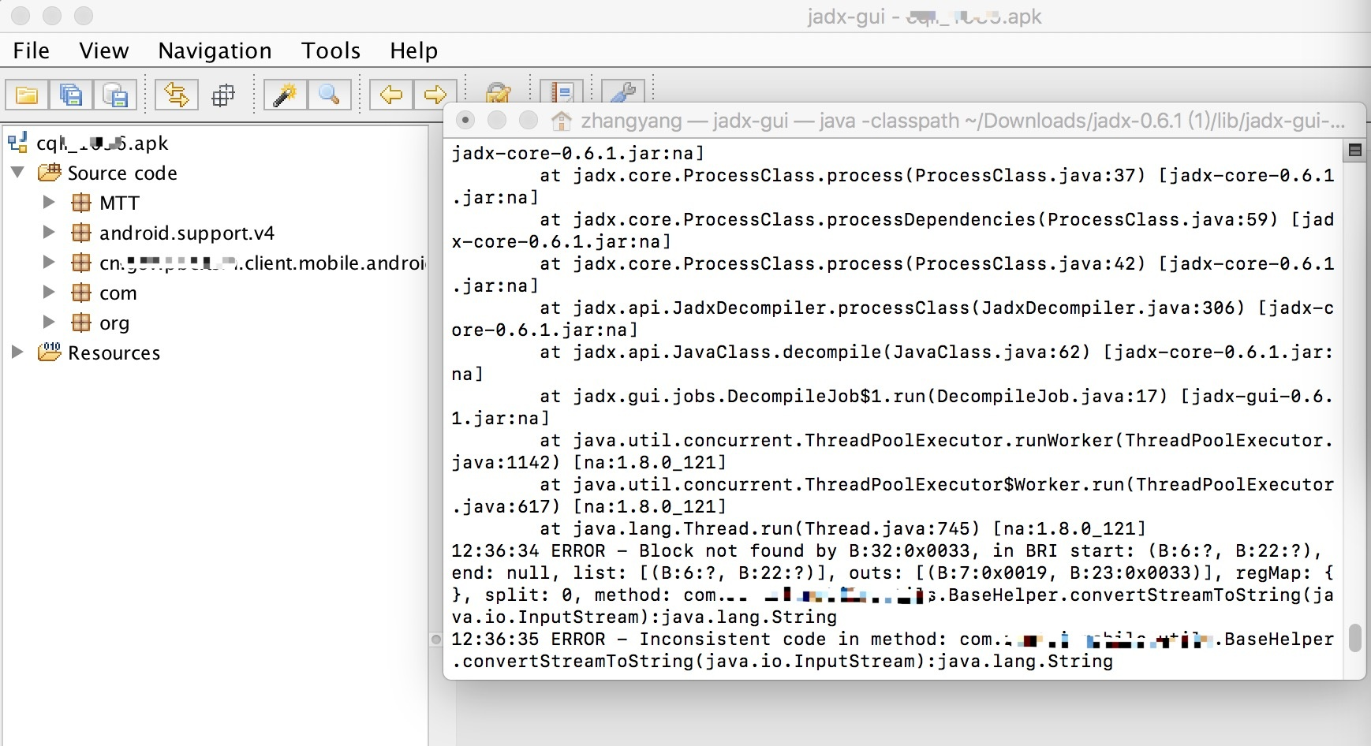Navigate back with the left arrow
Image resolution: width=1371 pixels, height=746 pixels.
tap(390, 95)
